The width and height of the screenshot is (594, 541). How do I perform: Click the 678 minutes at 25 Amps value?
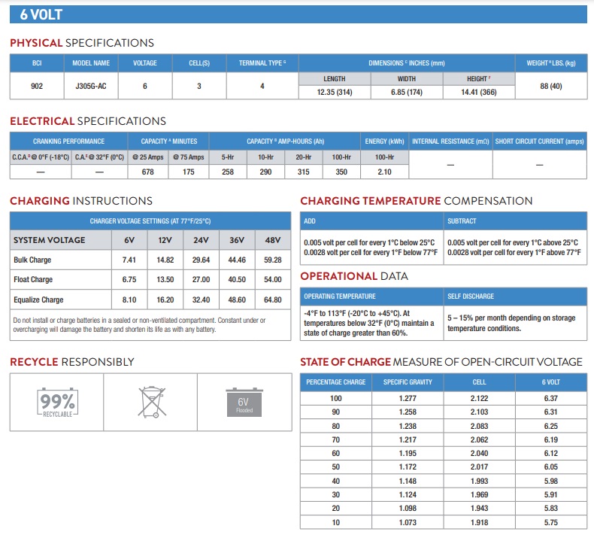pyautogui.click(x=147, y=172)
